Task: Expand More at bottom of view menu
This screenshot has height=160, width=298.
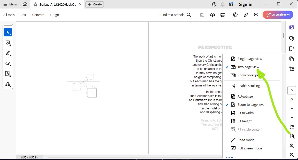Action: click(229, 157)
